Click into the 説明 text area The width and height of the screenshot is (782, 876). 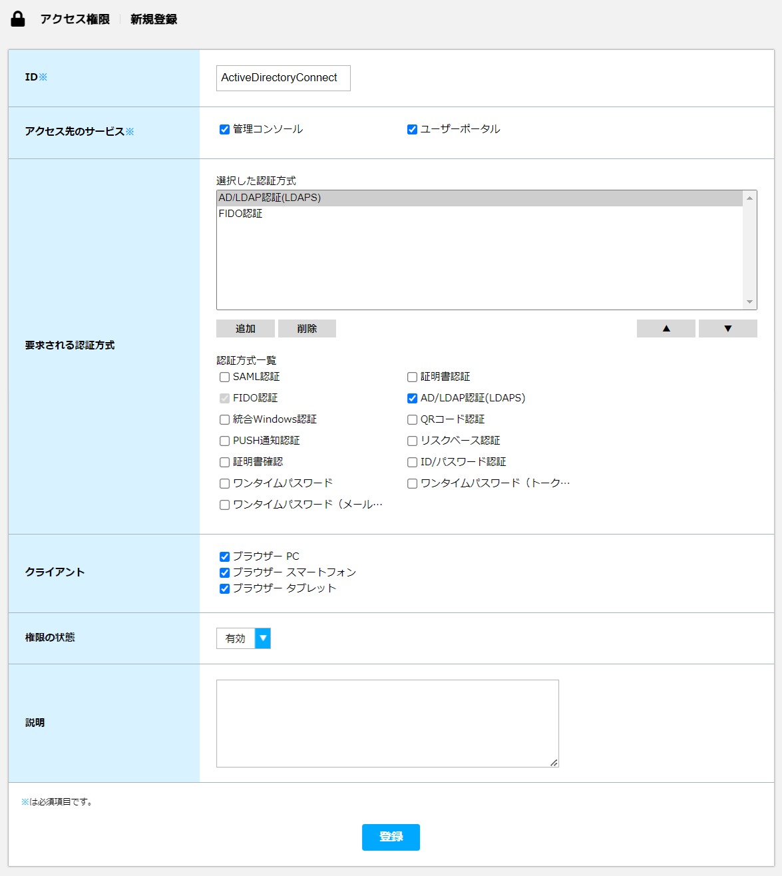(387, 724)
